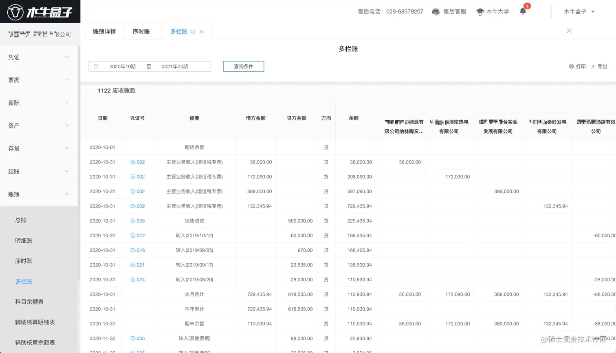Open voucher 记-002 for 172,090.00 row
Viewport: 616px width, 353px height.
point(137,177)
